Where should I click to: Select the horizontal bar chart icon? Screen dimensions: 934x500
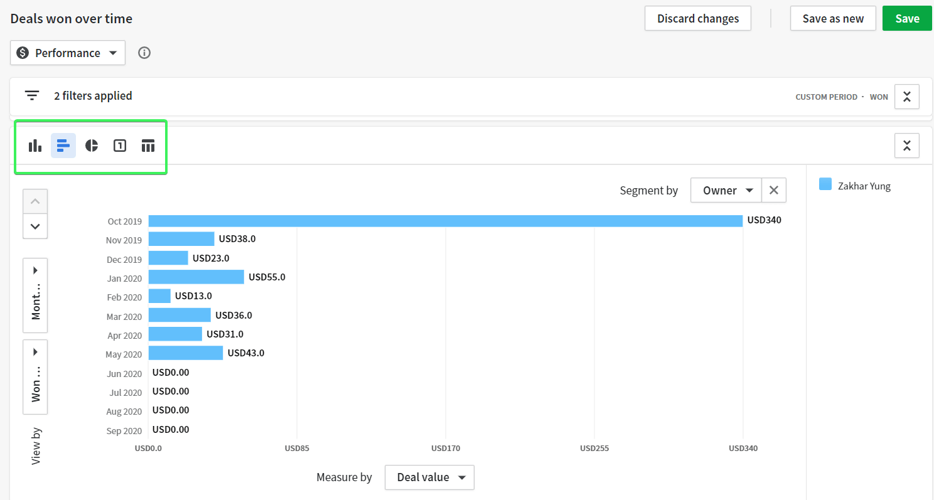point(63,146)
